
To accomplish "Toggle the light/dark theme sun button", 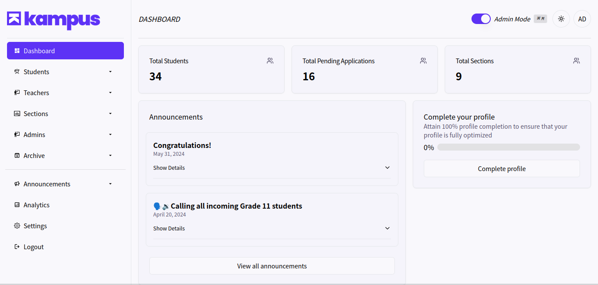I will pyautogui.click(x=561, y=19).
